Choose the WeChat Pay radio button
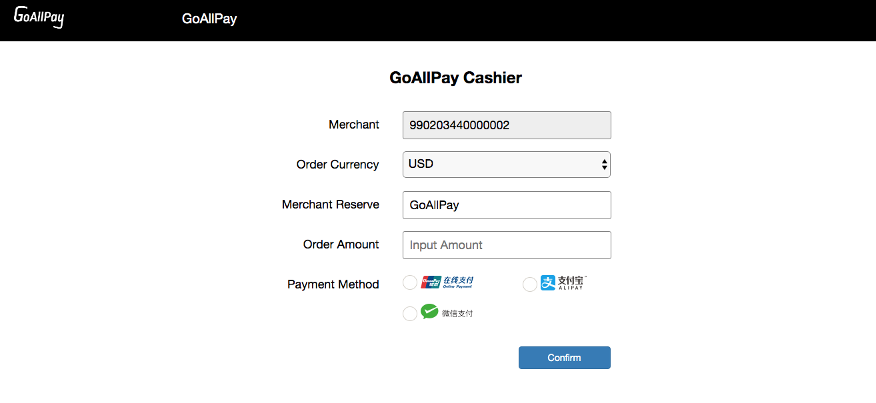The height and width of the screenshot is (403, 876). click(410, 314)
